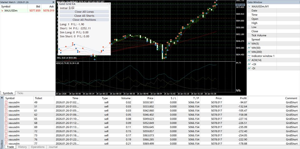Image resolution: width=300 pixels, height=149 pixels.
Task: Select the MA(50) indicator icon in Data Window
Action: [x=249, y=48]
